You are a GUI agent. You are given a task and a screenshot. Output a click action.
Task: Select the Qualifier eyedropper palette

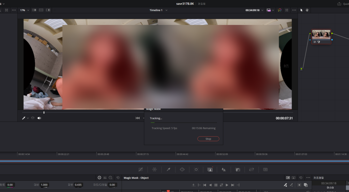(x=168, y=169)
